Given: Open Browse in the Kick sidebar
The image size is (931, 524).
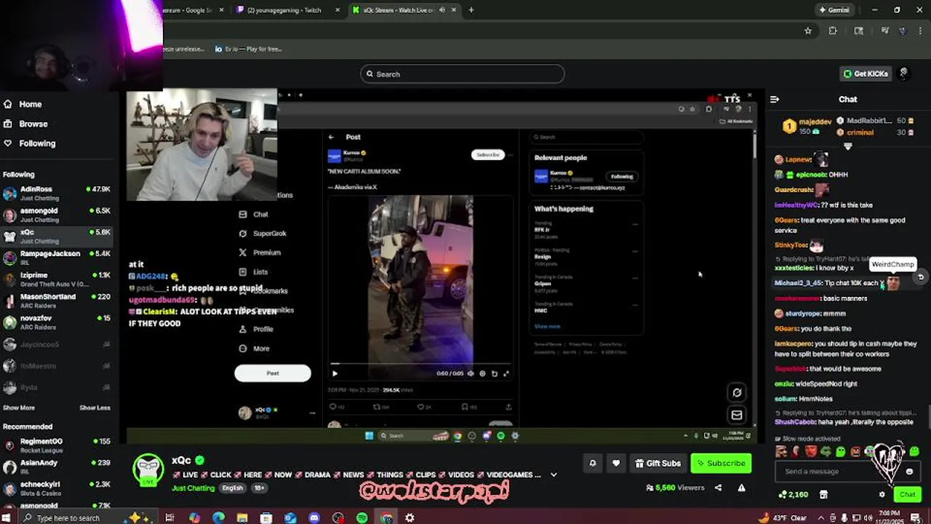Looking at the screenshot, I should click(x=26, y=124).
